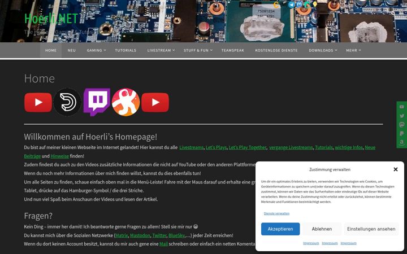Open the YouTube icon after the Odysee logo
This screenshot has width=407, height=254.
[x=155, y=102]
